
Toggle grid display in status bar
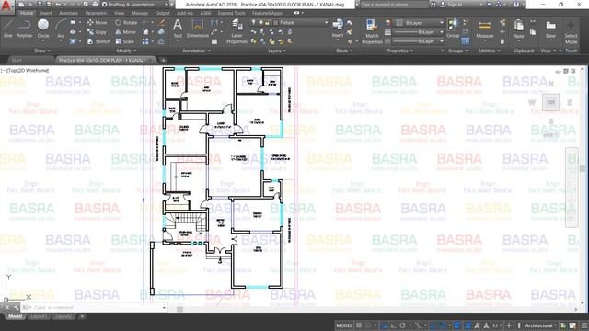(x=359, y=325)
